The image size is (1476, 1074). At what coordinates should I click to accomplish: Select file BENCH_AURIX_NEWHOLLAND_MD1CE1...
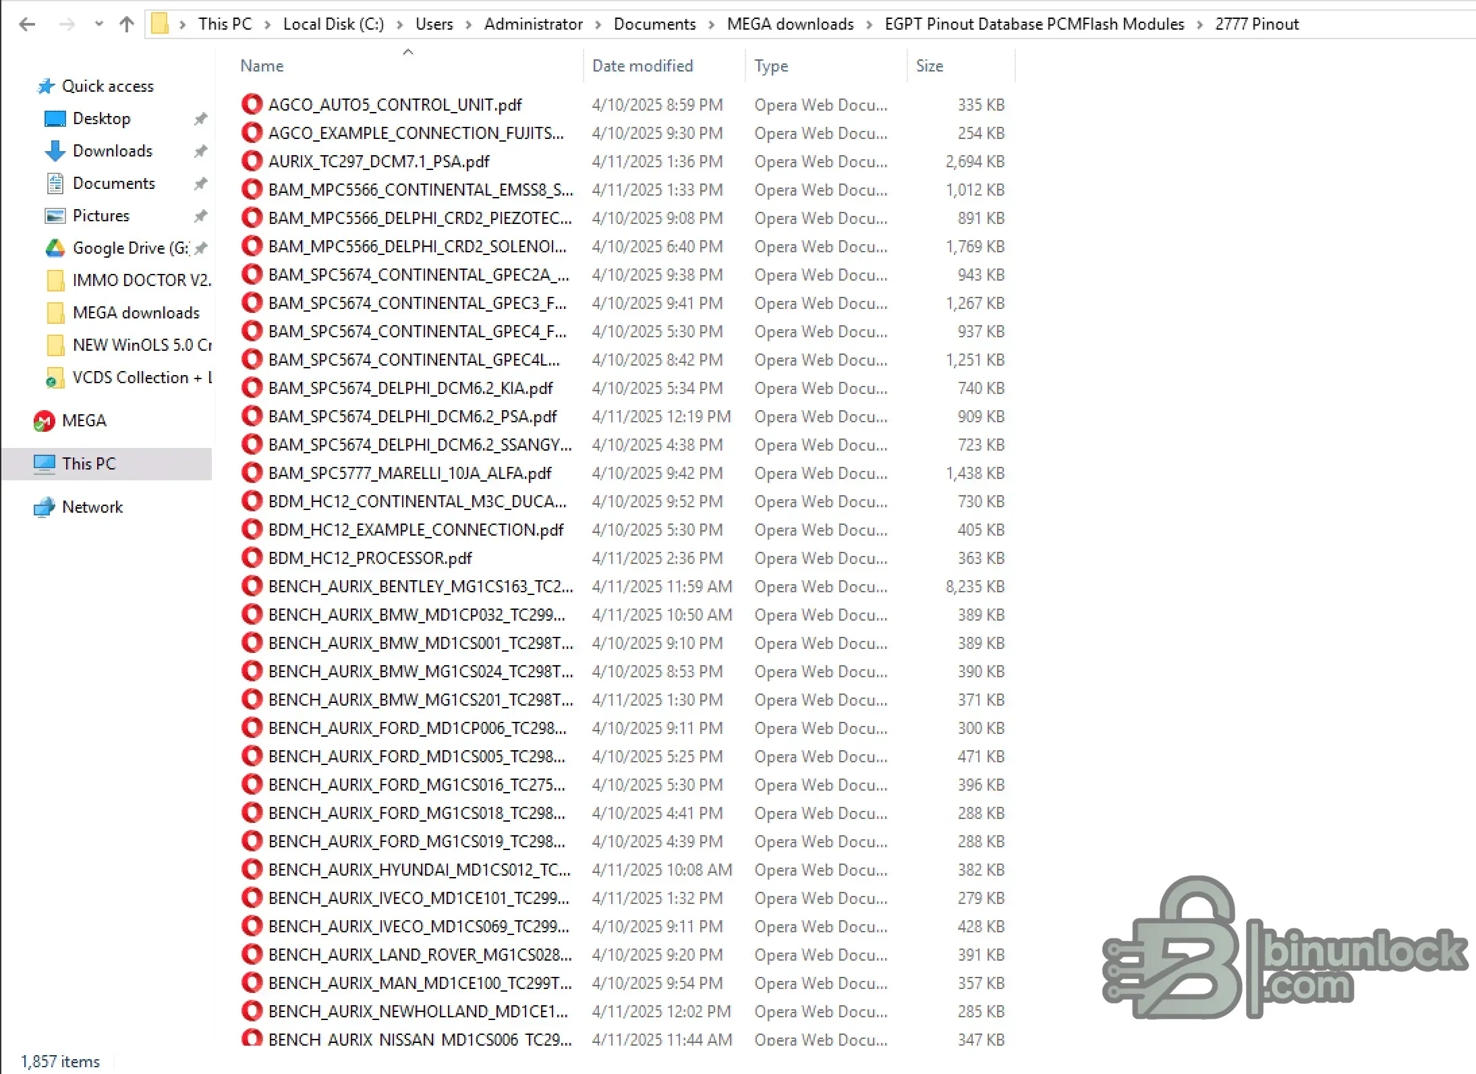click(x=418, y=1011)
